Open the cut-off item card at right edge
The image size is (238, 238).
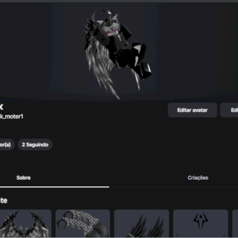pos(235,224)
